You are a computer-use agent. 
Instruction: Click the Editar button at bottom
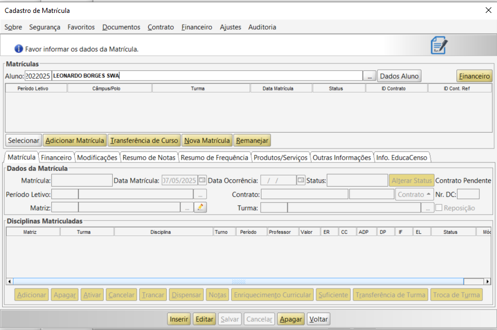[205, 319]
